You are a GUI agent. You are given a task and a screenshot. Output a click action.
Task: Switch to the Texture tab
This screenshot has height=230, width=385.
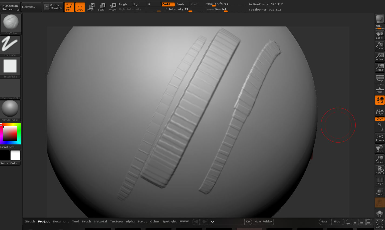pyautogui.click(x=116, y=222)
